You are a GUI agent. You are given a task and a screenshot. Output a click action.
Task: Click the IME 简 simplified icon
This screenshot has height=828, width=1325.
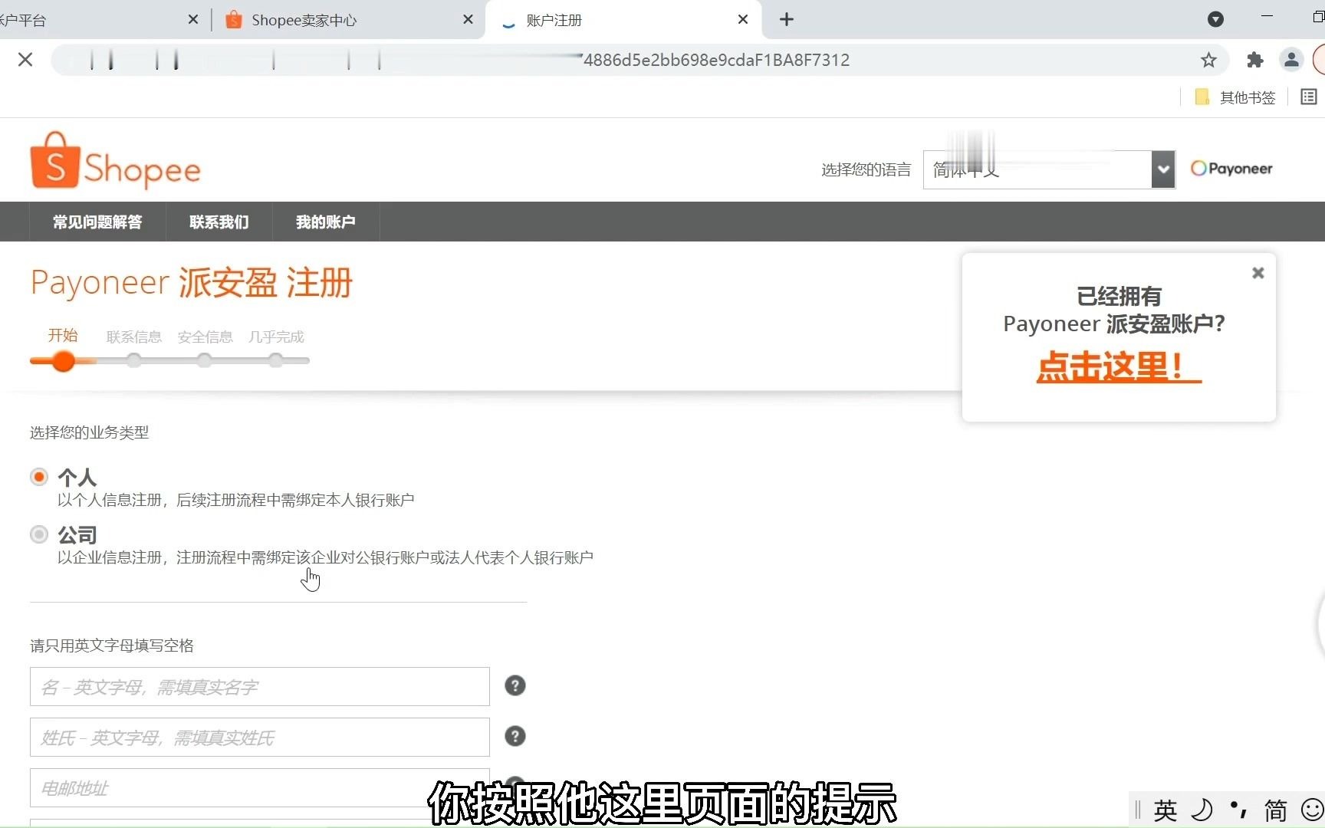[1275, 810]
